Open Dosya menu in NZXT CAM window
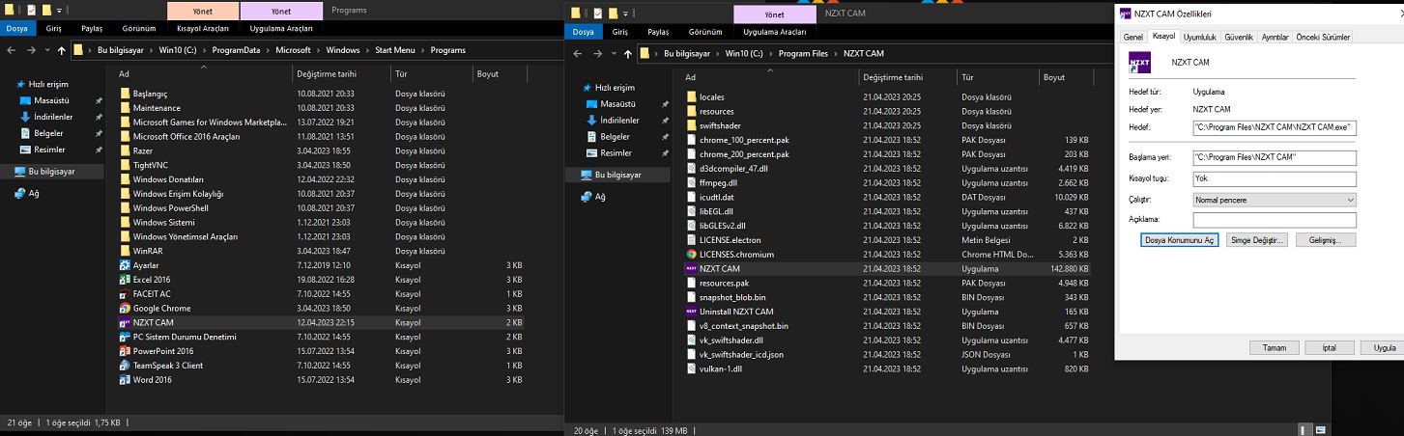The image size is (1404, 436). 583,32
